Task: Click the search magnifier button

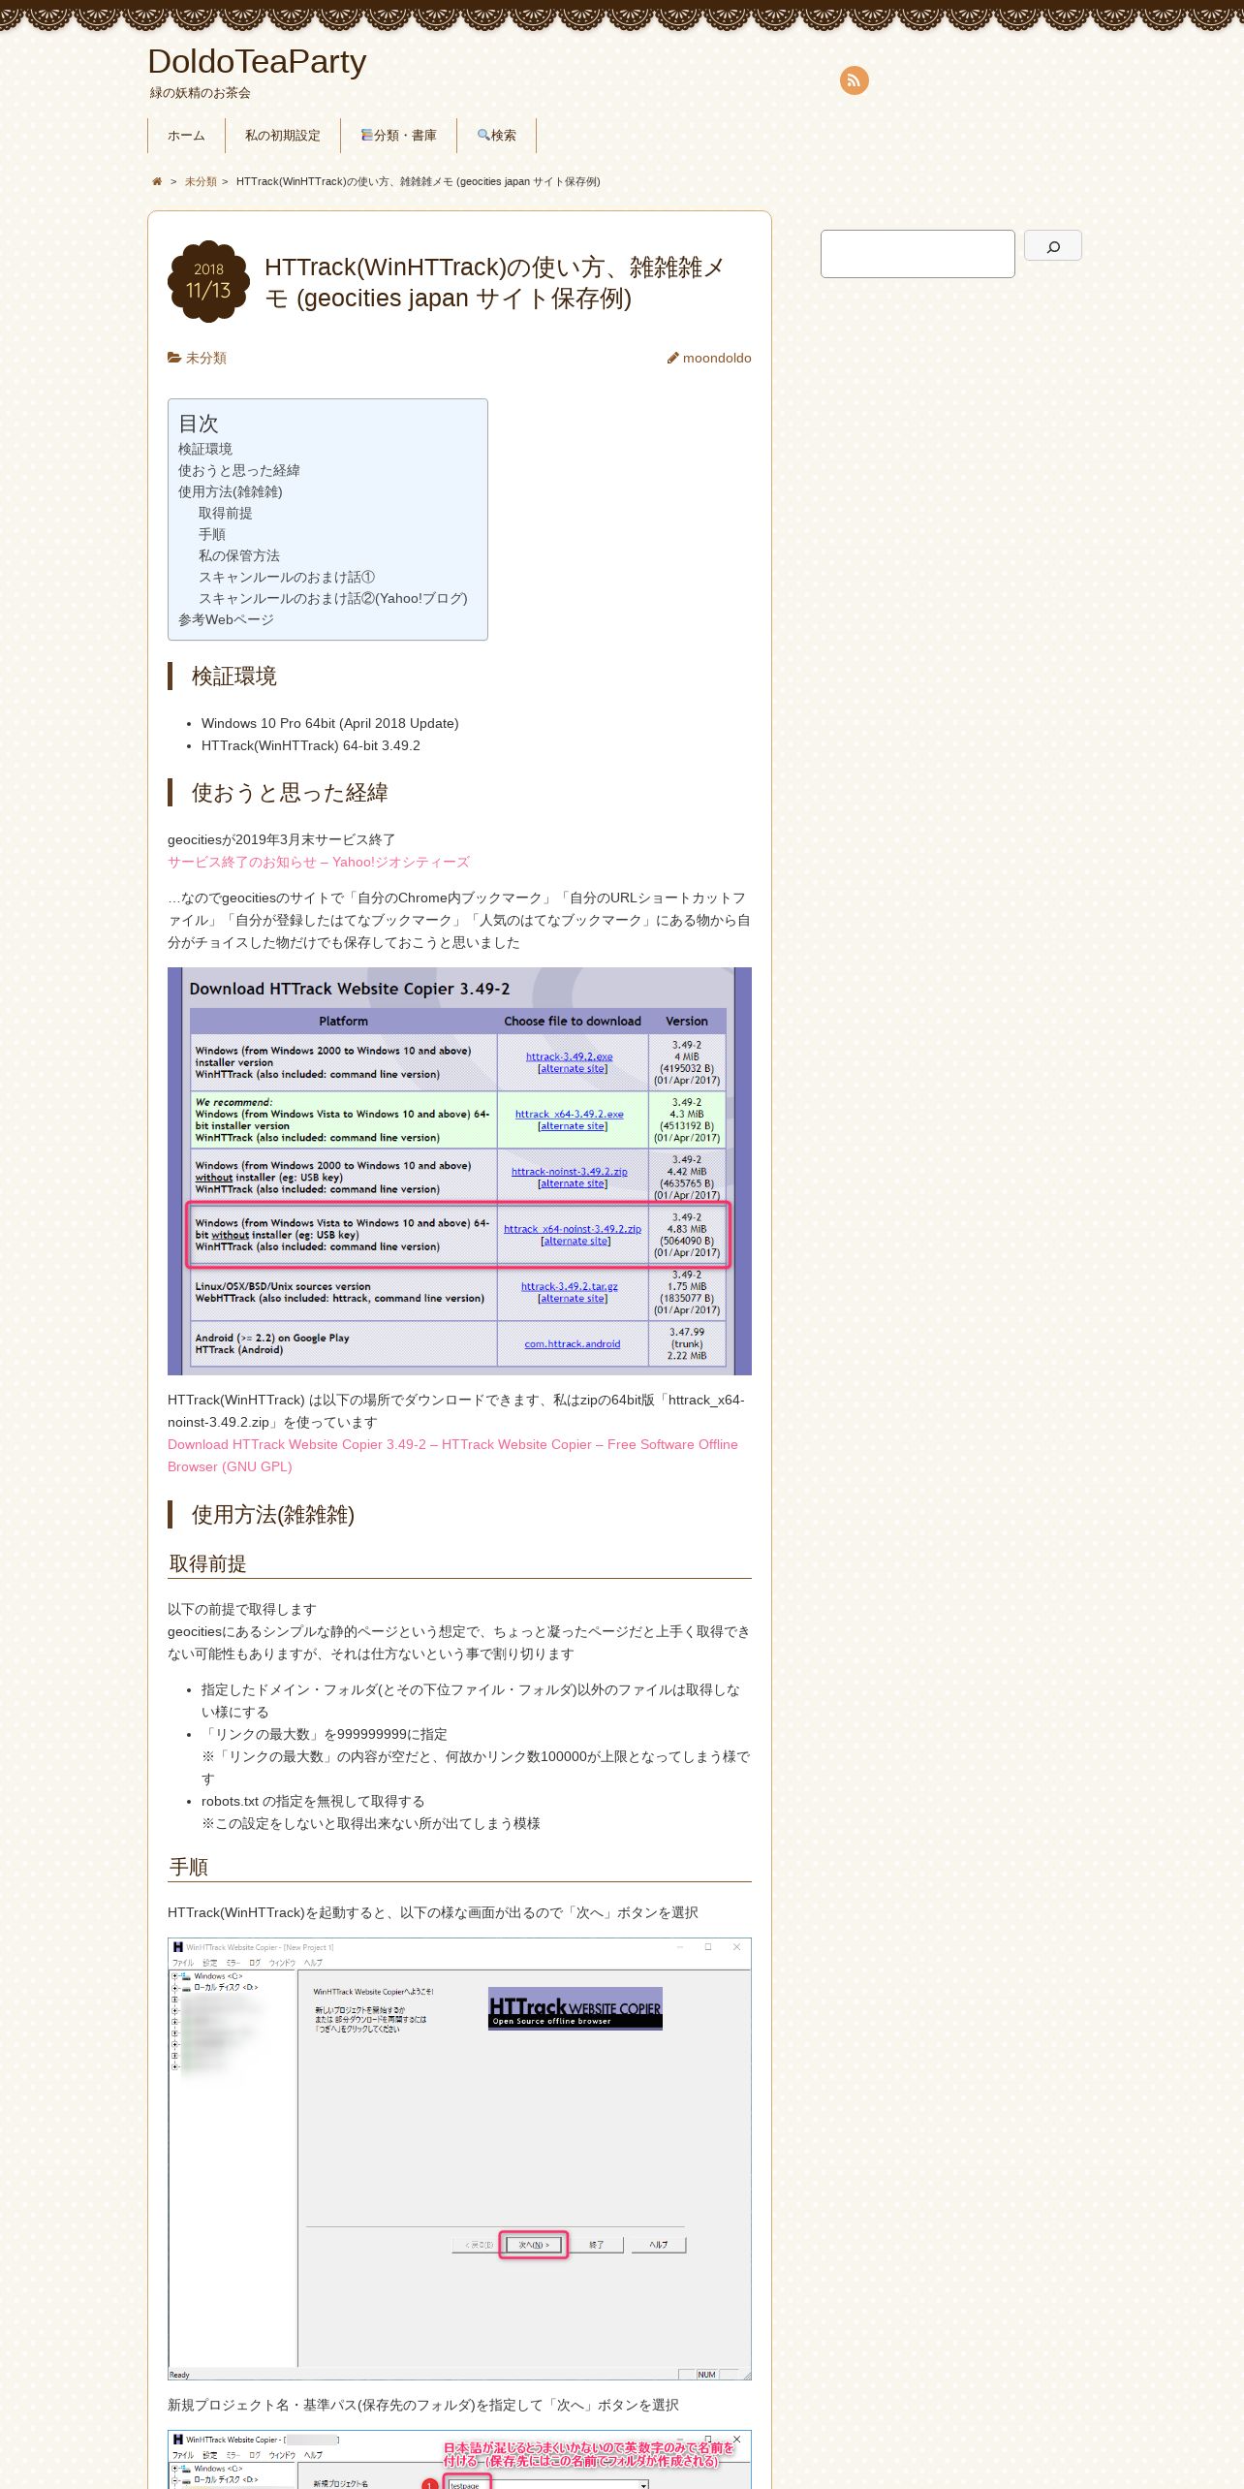Action: [x=1053, y=246]
